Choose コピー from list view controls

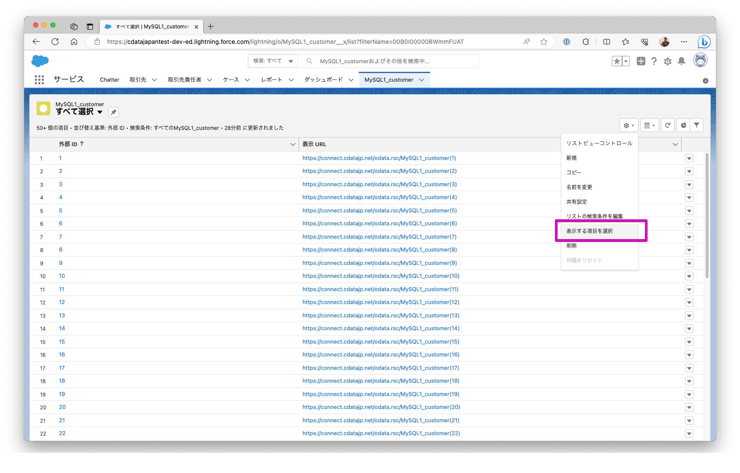[x=600, y=173]
